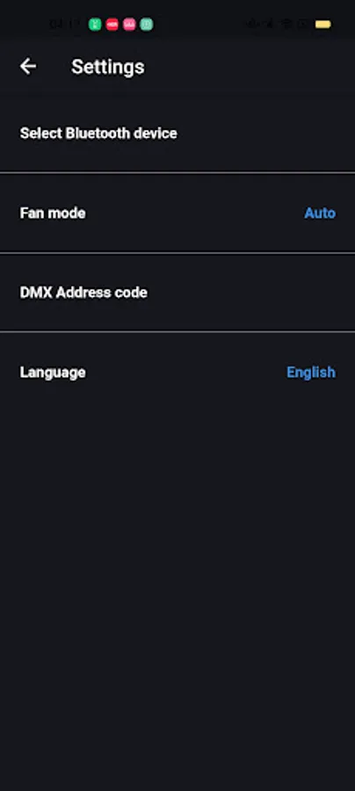Image resolution: width=355 pixels, height=791 pixels.
Task: Tap the status bar clock time
Action: pos(64,25)
